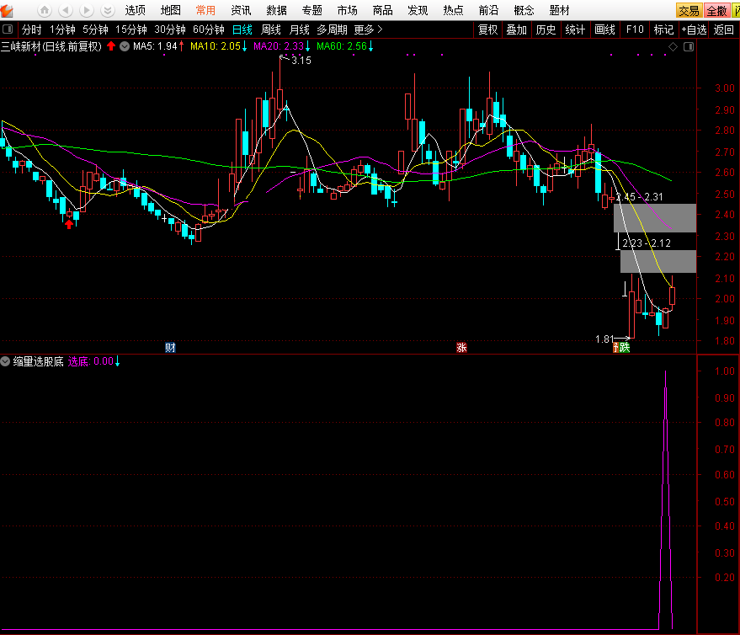
Task: Open the 题材 menu
Action: (x=559, y=10)
